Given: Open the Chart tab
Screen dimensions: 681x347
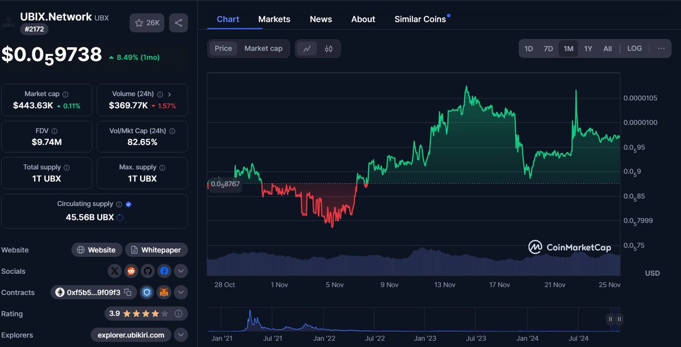Looking at the screenshot, I should [228, 19].
